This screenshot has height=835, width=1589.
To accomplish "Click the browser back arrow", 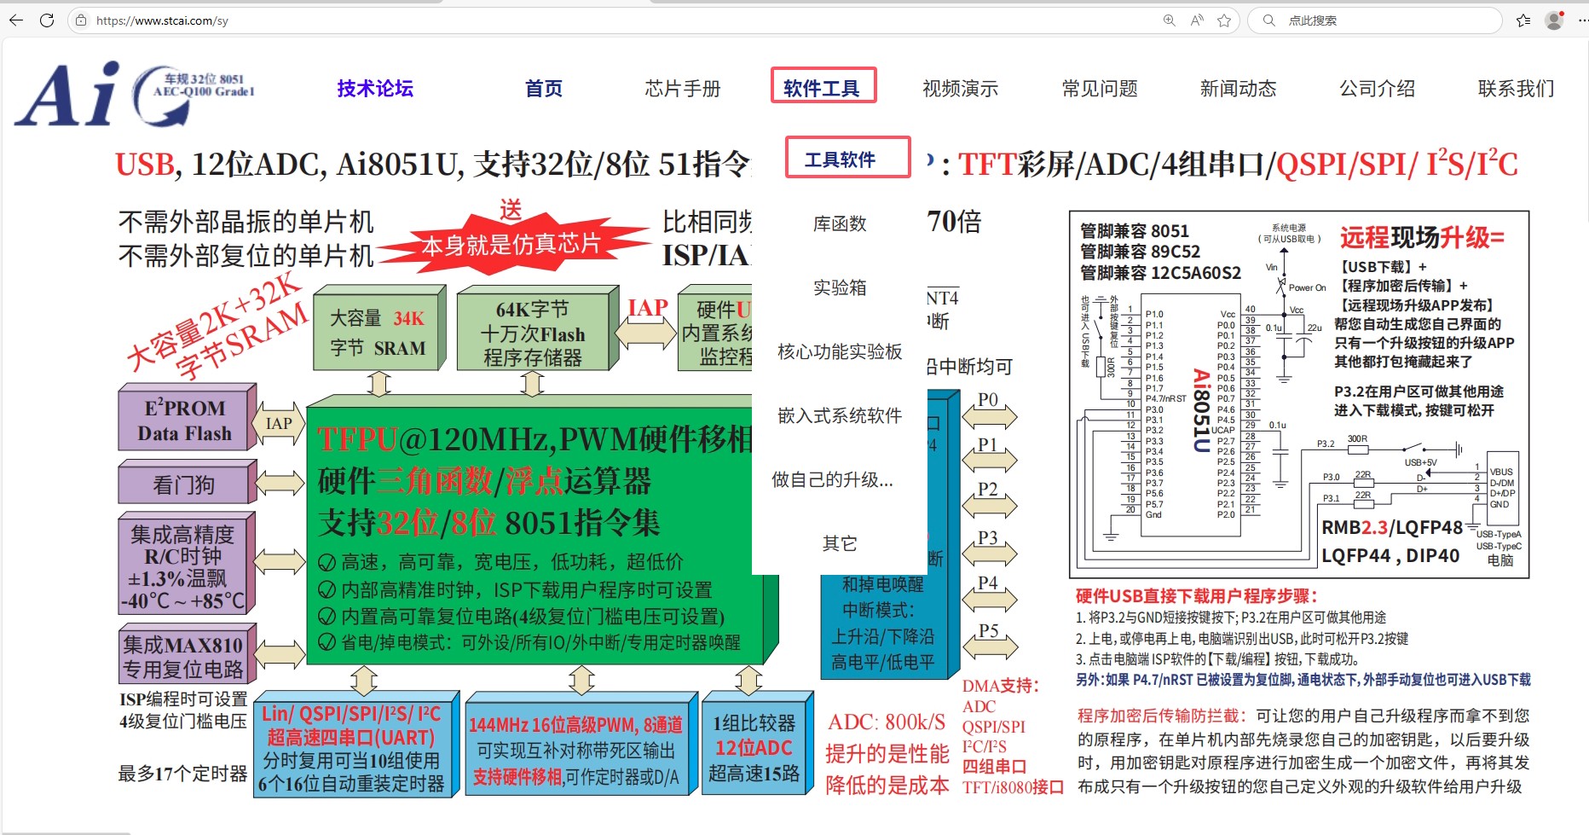I will point(16,20).
